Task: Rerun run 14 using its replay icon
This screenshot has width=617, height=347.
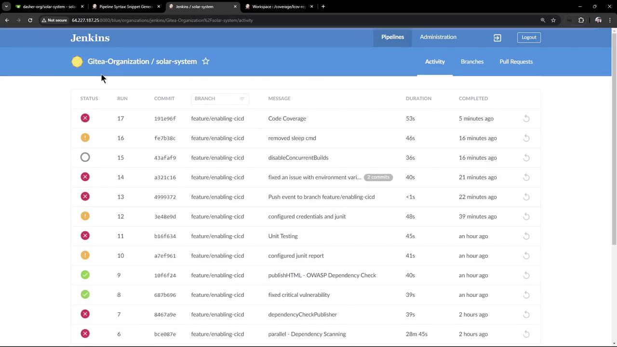Action: pyautogui.click(x=526, y=177)
